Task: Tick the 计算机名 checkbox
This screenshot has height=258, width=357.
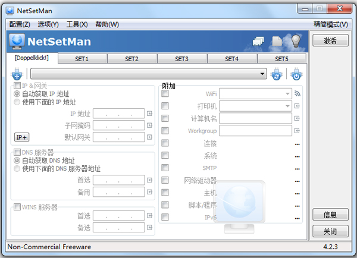Action: 165,118
